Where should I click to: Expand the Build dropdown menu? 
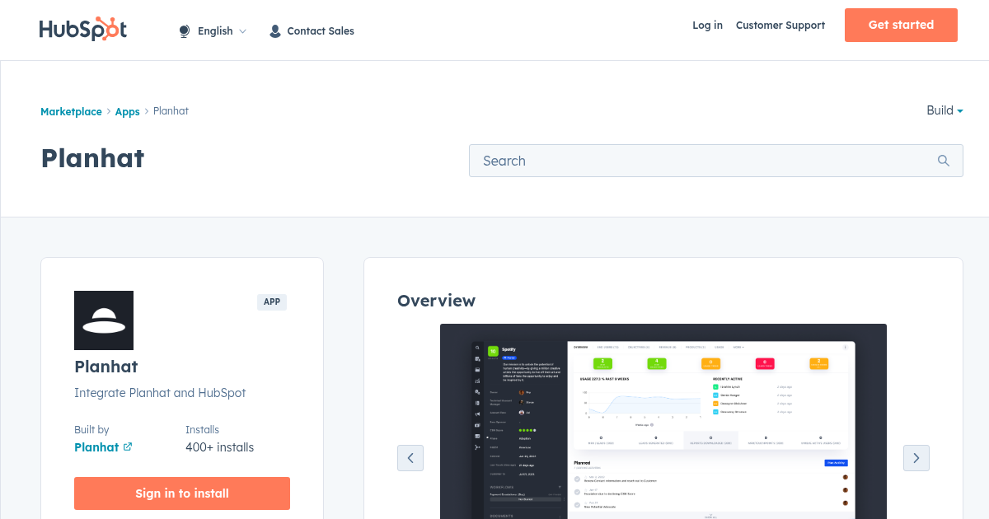click(x=944, y=110)
